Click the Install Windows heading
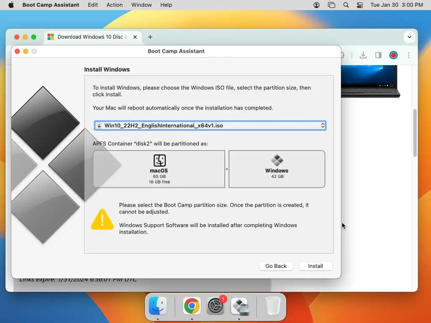Image resolution: width=431 pixels, height=323 pixels. click(107, 69)
